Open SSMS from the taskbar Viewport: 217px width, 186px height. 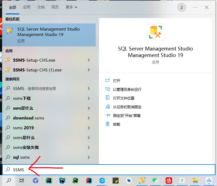142,181
